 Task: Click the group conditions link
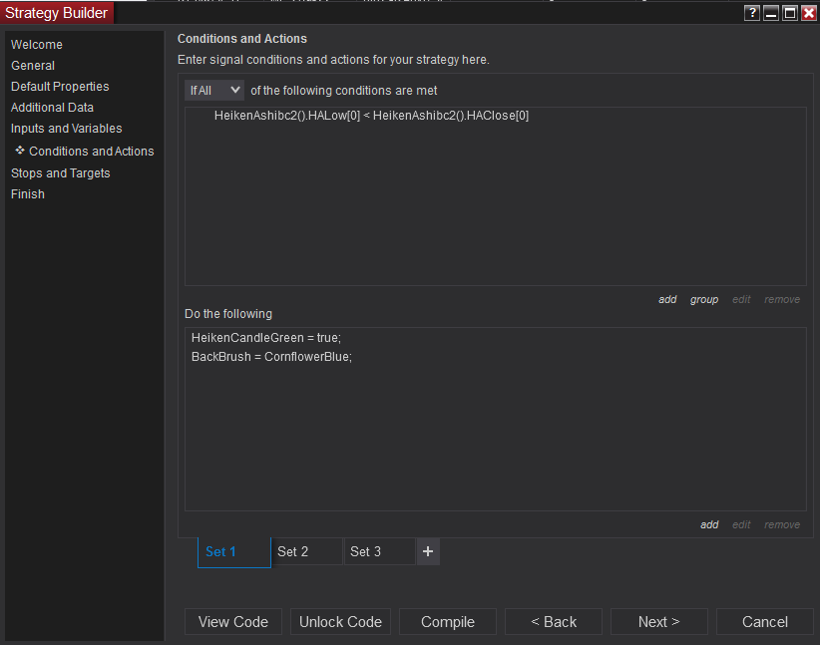click(x=704, y=299)
